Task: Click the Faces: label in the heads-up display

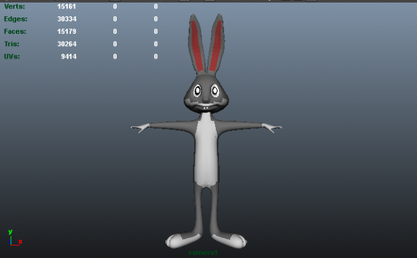Action: (x=15, y=32)
